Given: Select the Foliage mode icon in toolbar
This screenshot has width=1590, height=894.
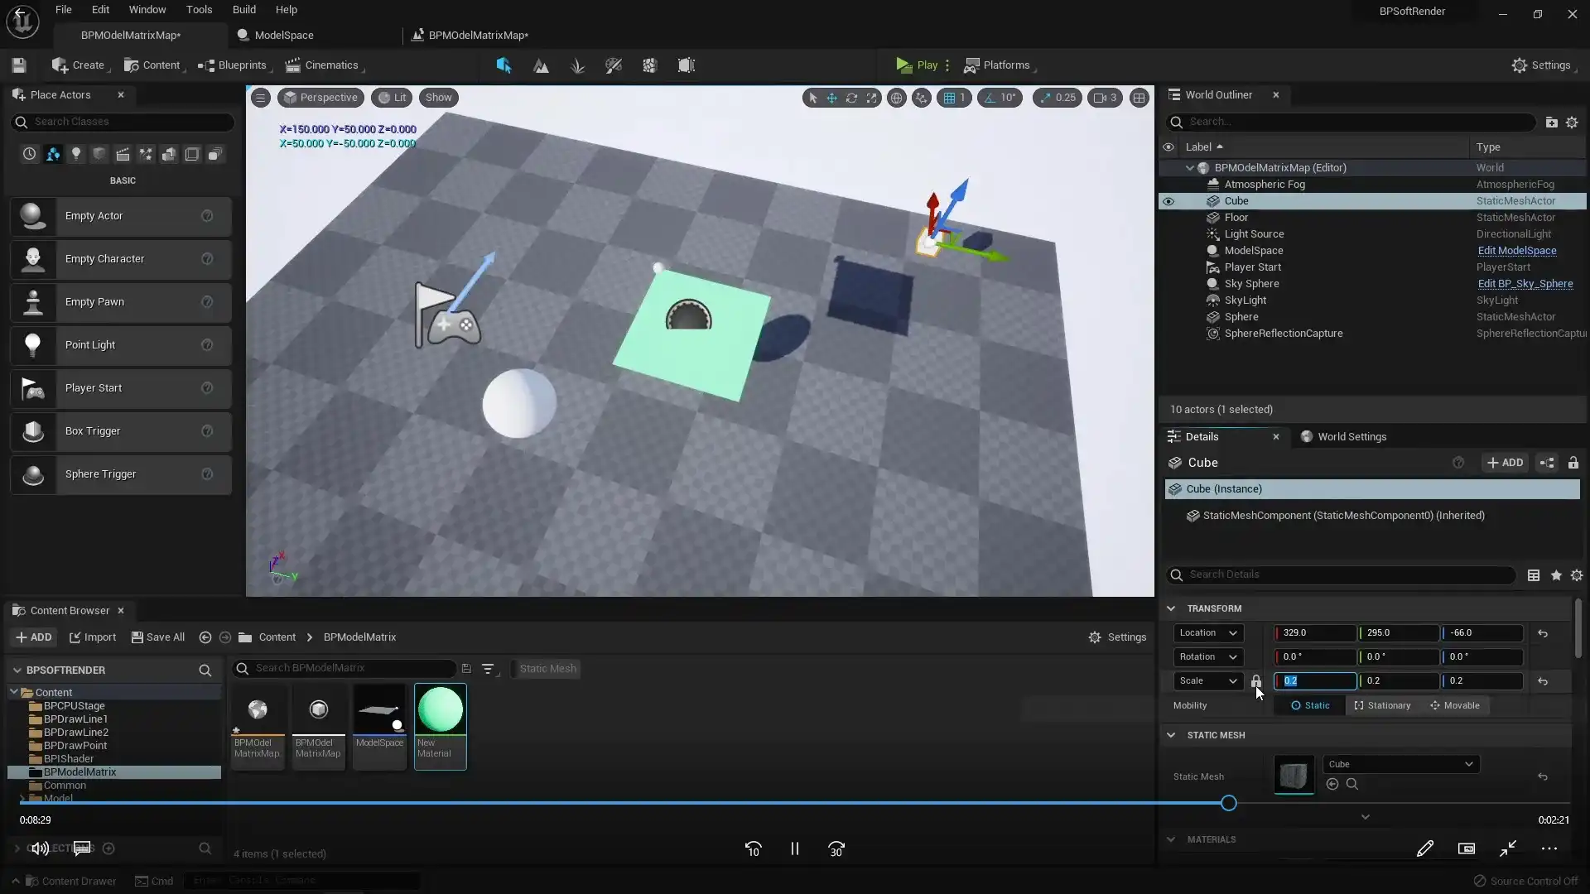Looking at the screenshot, I should click(x=577, y=65).
